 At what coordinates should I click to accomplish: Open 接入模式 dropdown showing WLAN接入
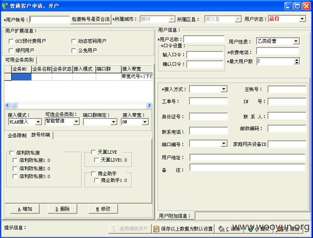(38, 122)
